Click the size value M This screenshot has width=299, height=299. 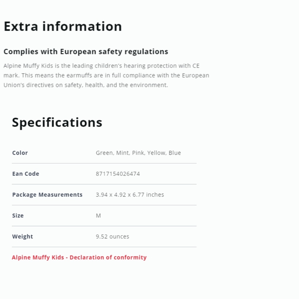tap(98, 216)
